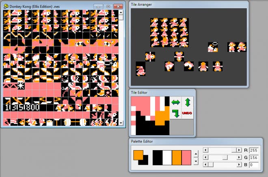Increase blue value with right slider arrow
The width and height of the screenshot is (268, 177).
tap(239, 164)
